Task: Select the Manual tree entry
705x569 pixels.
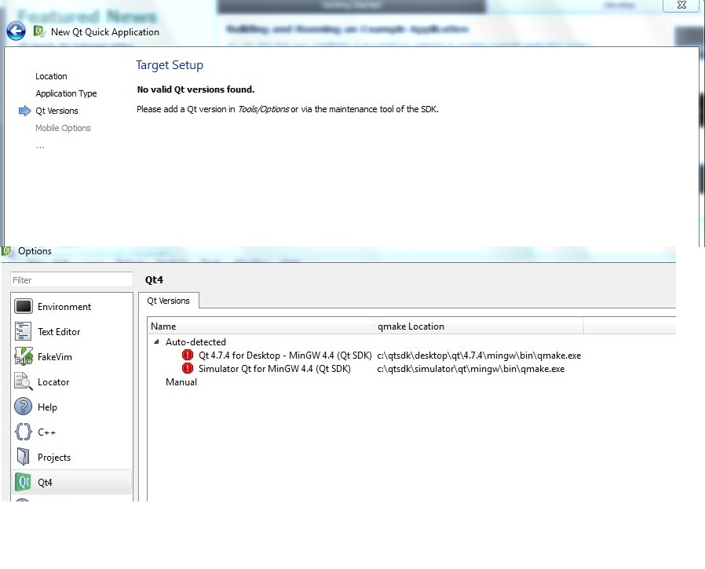Action: (x=181, y=382)
